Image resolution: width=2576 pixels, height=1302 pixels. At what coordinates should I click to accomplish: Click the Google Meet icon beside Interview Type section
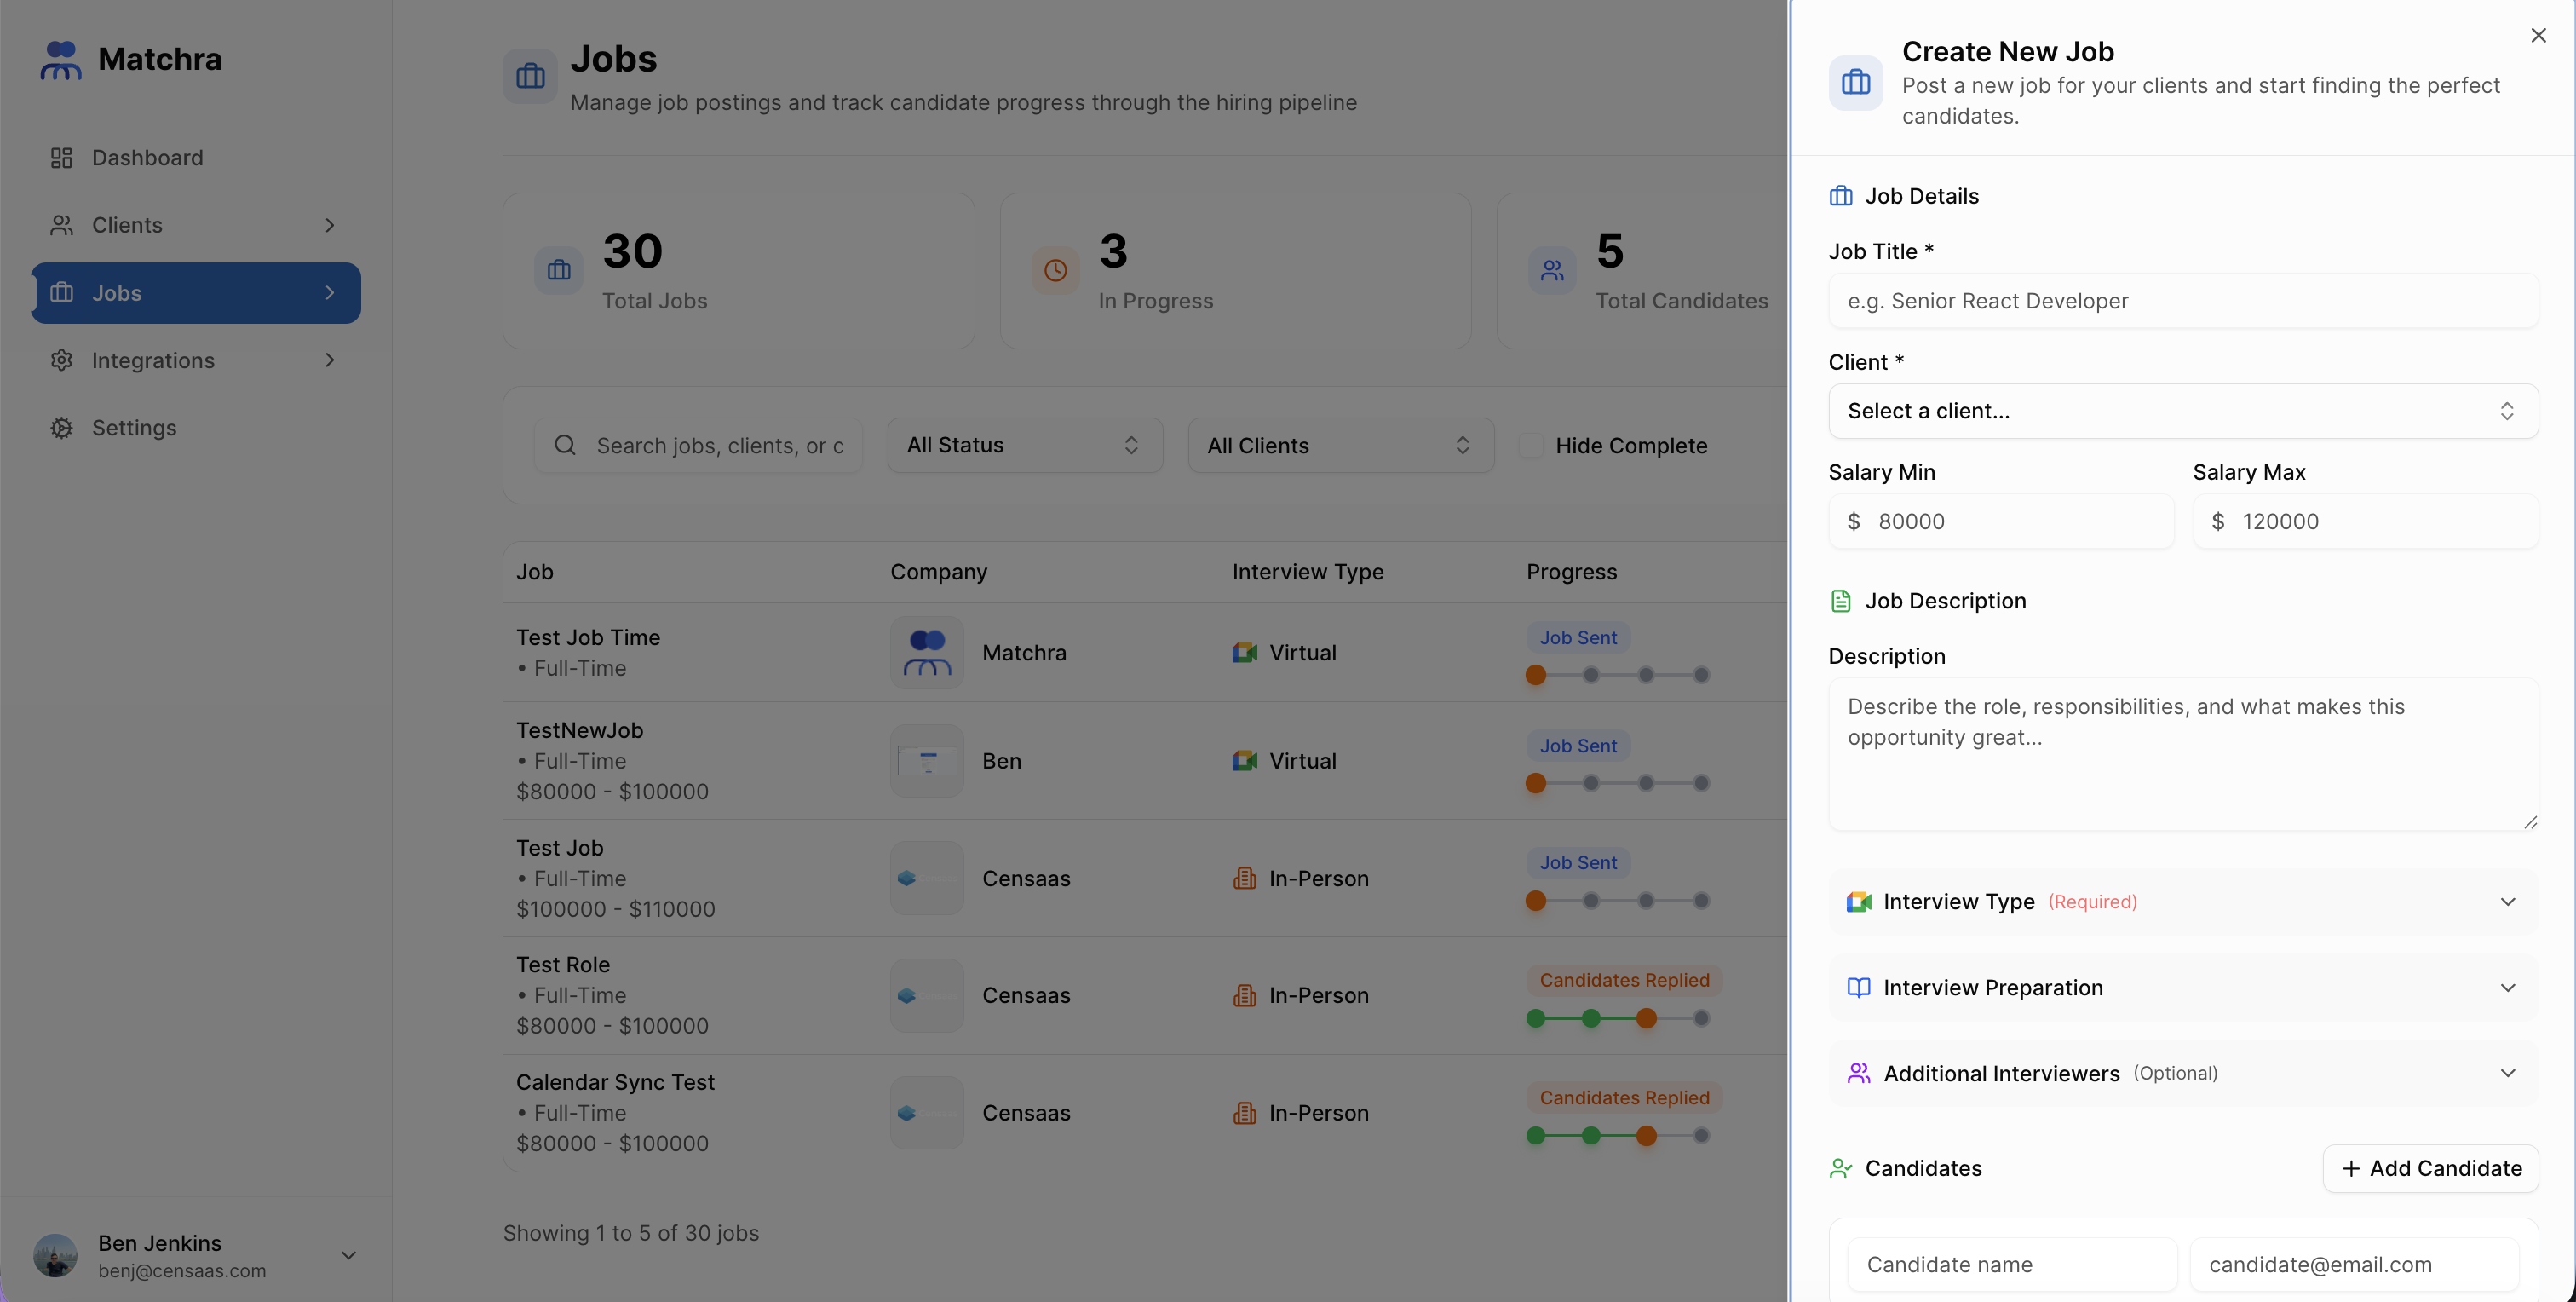coord(1858,902)
